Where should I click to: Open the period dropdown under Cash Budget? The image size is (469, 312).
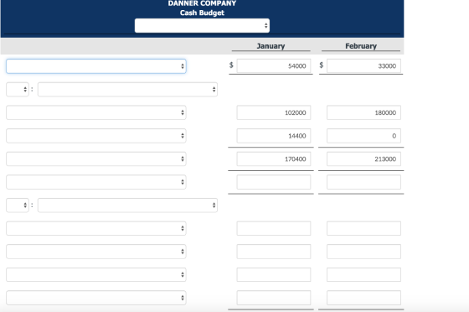pos(202,25)
